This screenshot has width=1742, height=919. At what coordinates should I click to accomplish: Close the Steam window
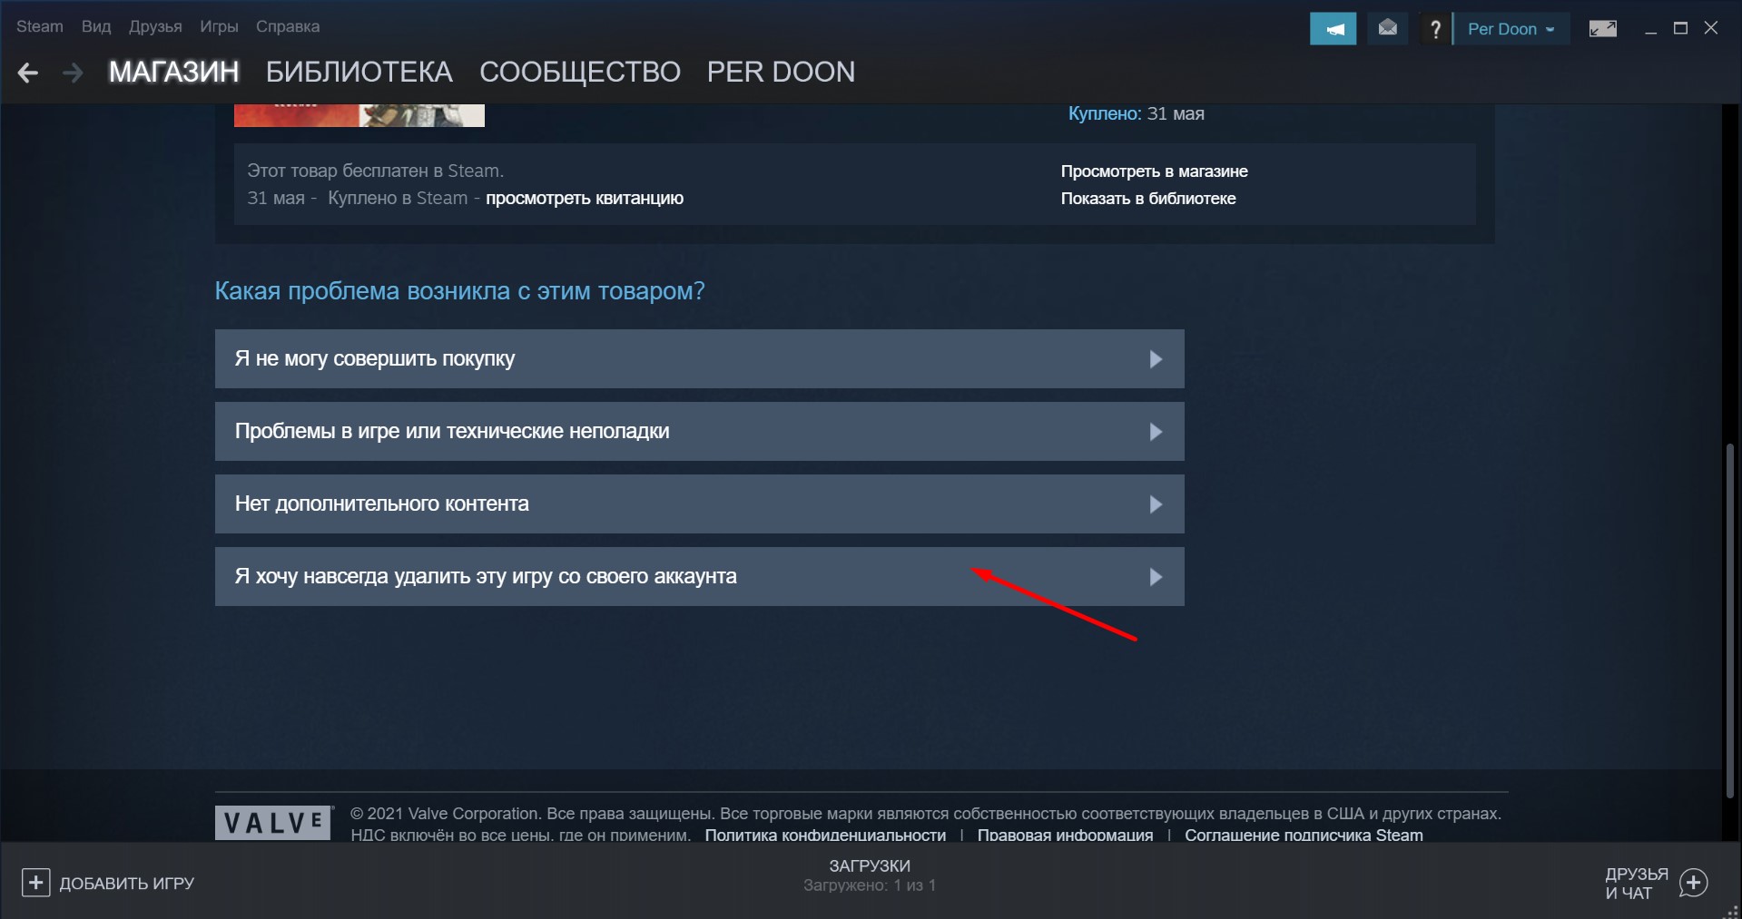(1711, 28)
